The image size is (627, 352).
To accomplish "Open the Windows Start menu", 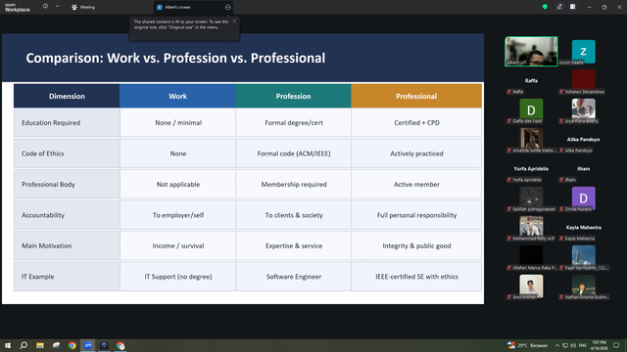I will [x=8, y=345].
